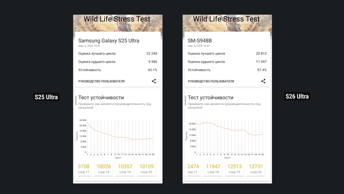Click the stability value 43.1%
Screen dimensions: 344x194
pos(153,70)
